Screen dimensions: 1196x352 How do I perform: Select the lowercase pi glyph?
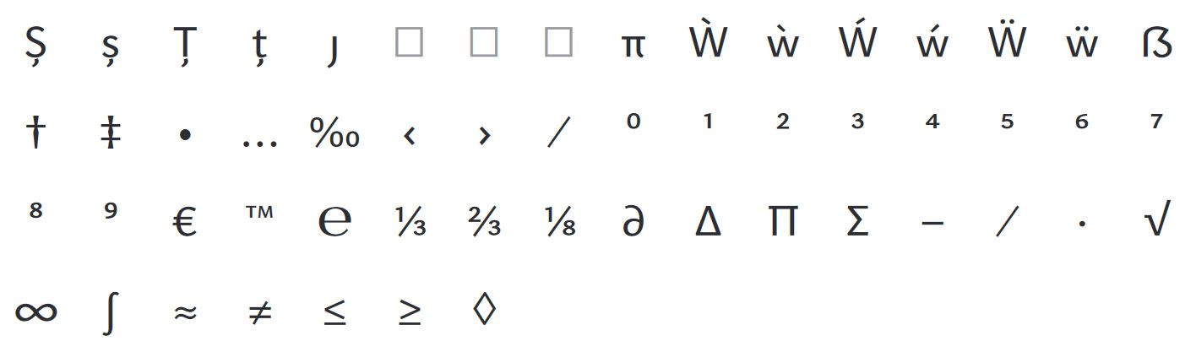click(633, 47)
